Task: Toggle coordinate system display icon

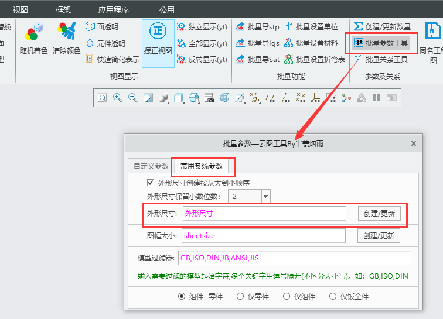Action: pyautogui.click(x=316, y=98)
